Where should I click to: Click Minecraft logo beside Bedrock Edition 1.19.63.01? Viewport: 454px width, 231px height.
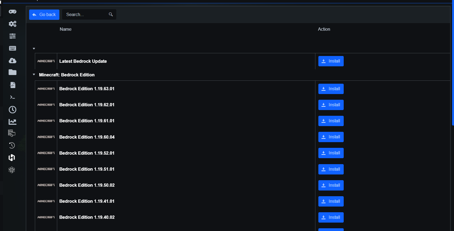pyautogui.click(x=46, y=89)
